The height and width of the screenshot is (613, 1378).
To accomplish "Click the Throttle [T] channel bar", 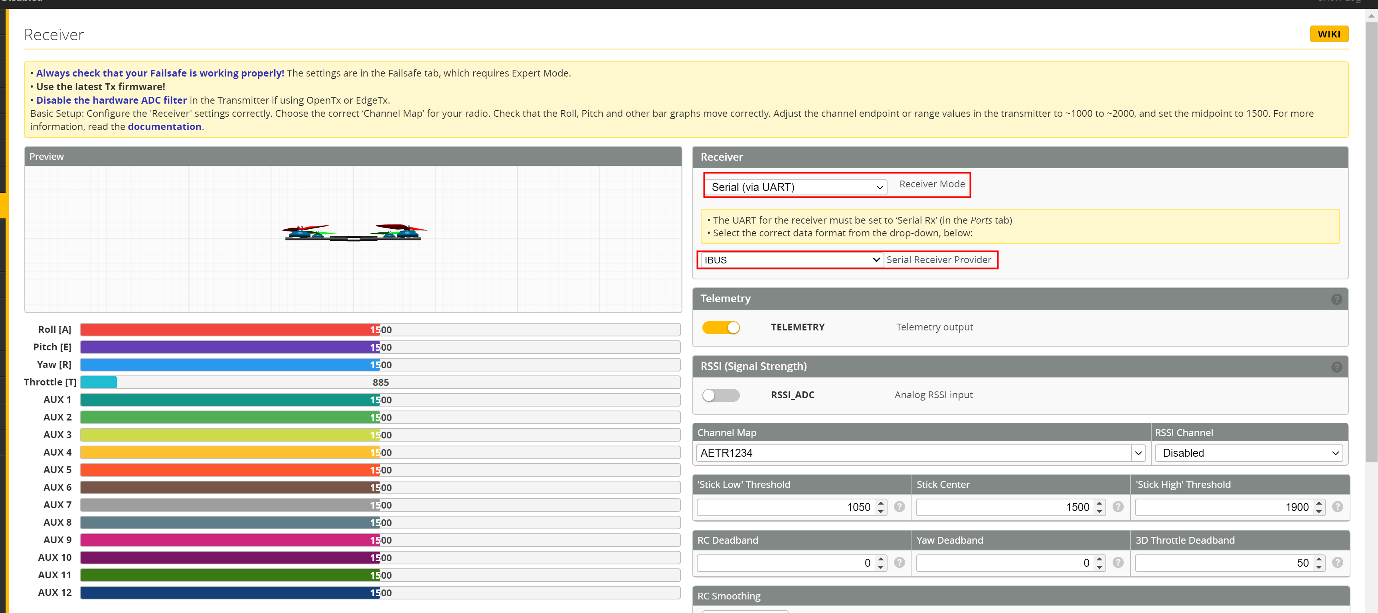I will pyautogui.click(x=380, y=382).
